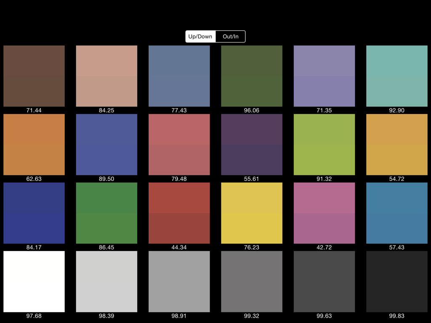
Task: Select the medium gray swatch labeled 99.32
Action: point(252,282)
